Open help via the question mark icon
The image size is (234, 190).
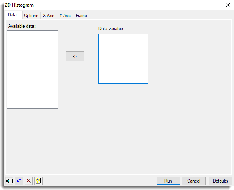pyautogui.click(x=38, y=181)
